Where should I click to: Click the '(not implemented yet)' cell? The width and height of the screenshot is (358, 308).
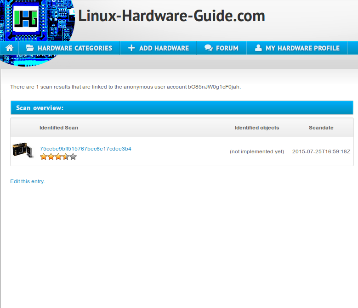[x=257, y=151]
